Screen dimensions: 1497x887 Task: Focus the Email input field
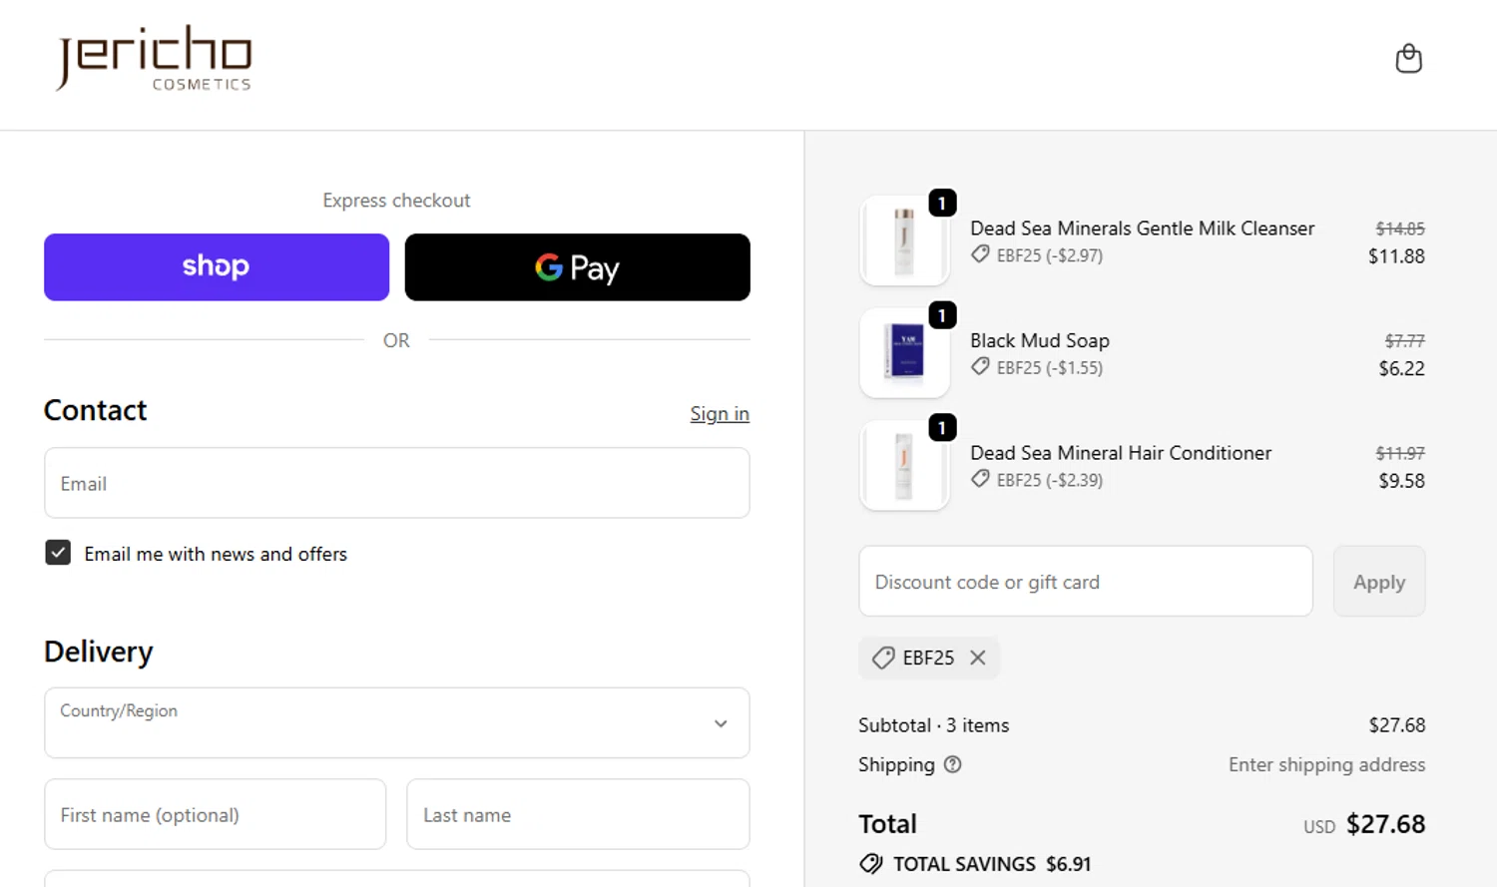[x=396, y=483]
